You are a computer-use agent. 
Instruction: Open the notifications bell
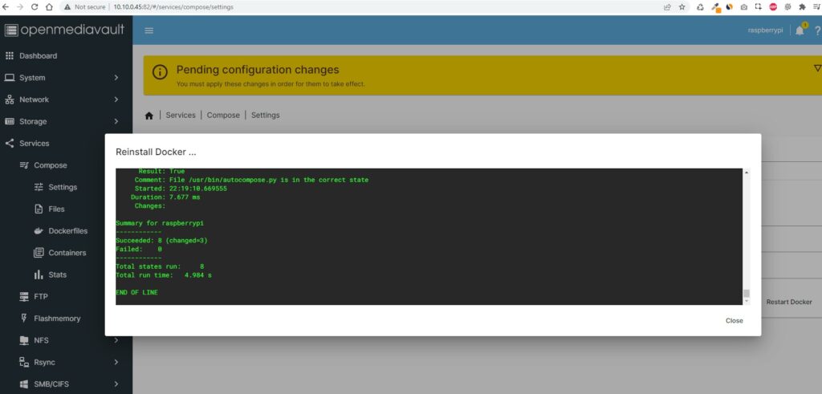pos(800,30)
